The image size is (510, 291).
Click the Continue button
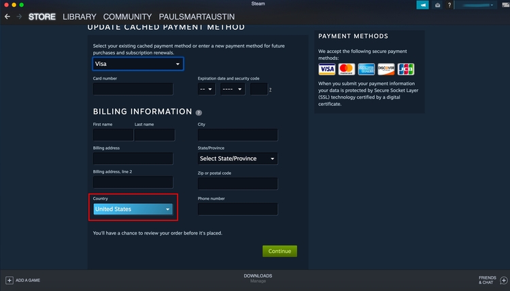[279, 251]
